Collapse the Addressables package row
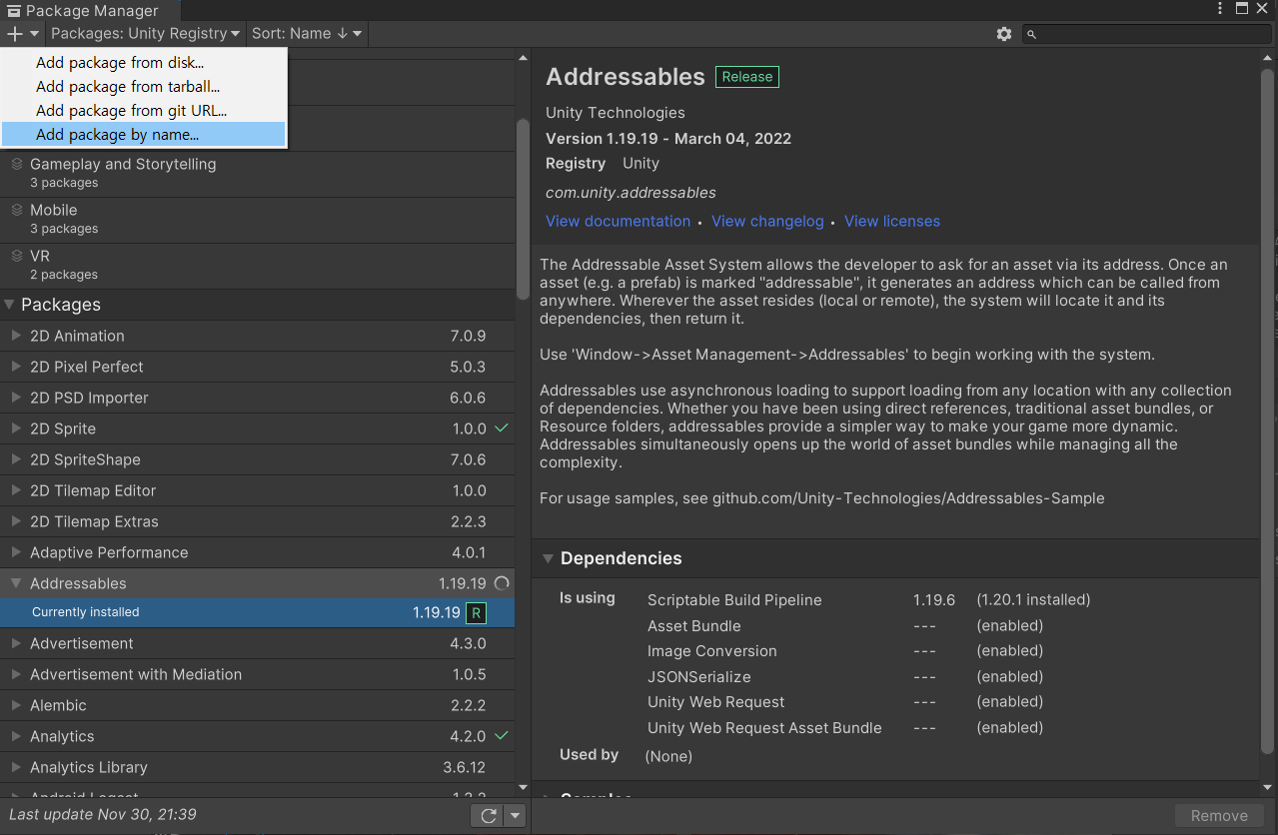Screen dimensions: 1278x835 [16, 583]
